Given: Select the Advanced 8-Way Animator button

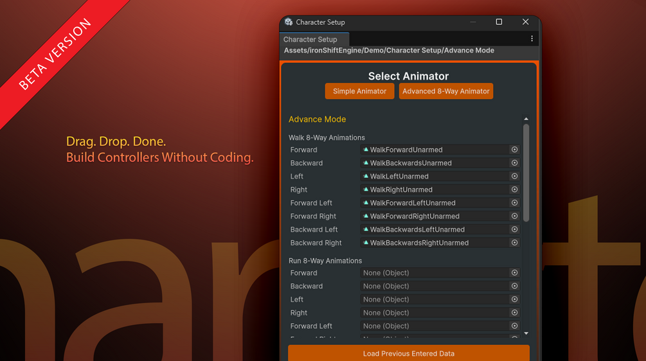Looking at the screenshot, I should point(446,91).
